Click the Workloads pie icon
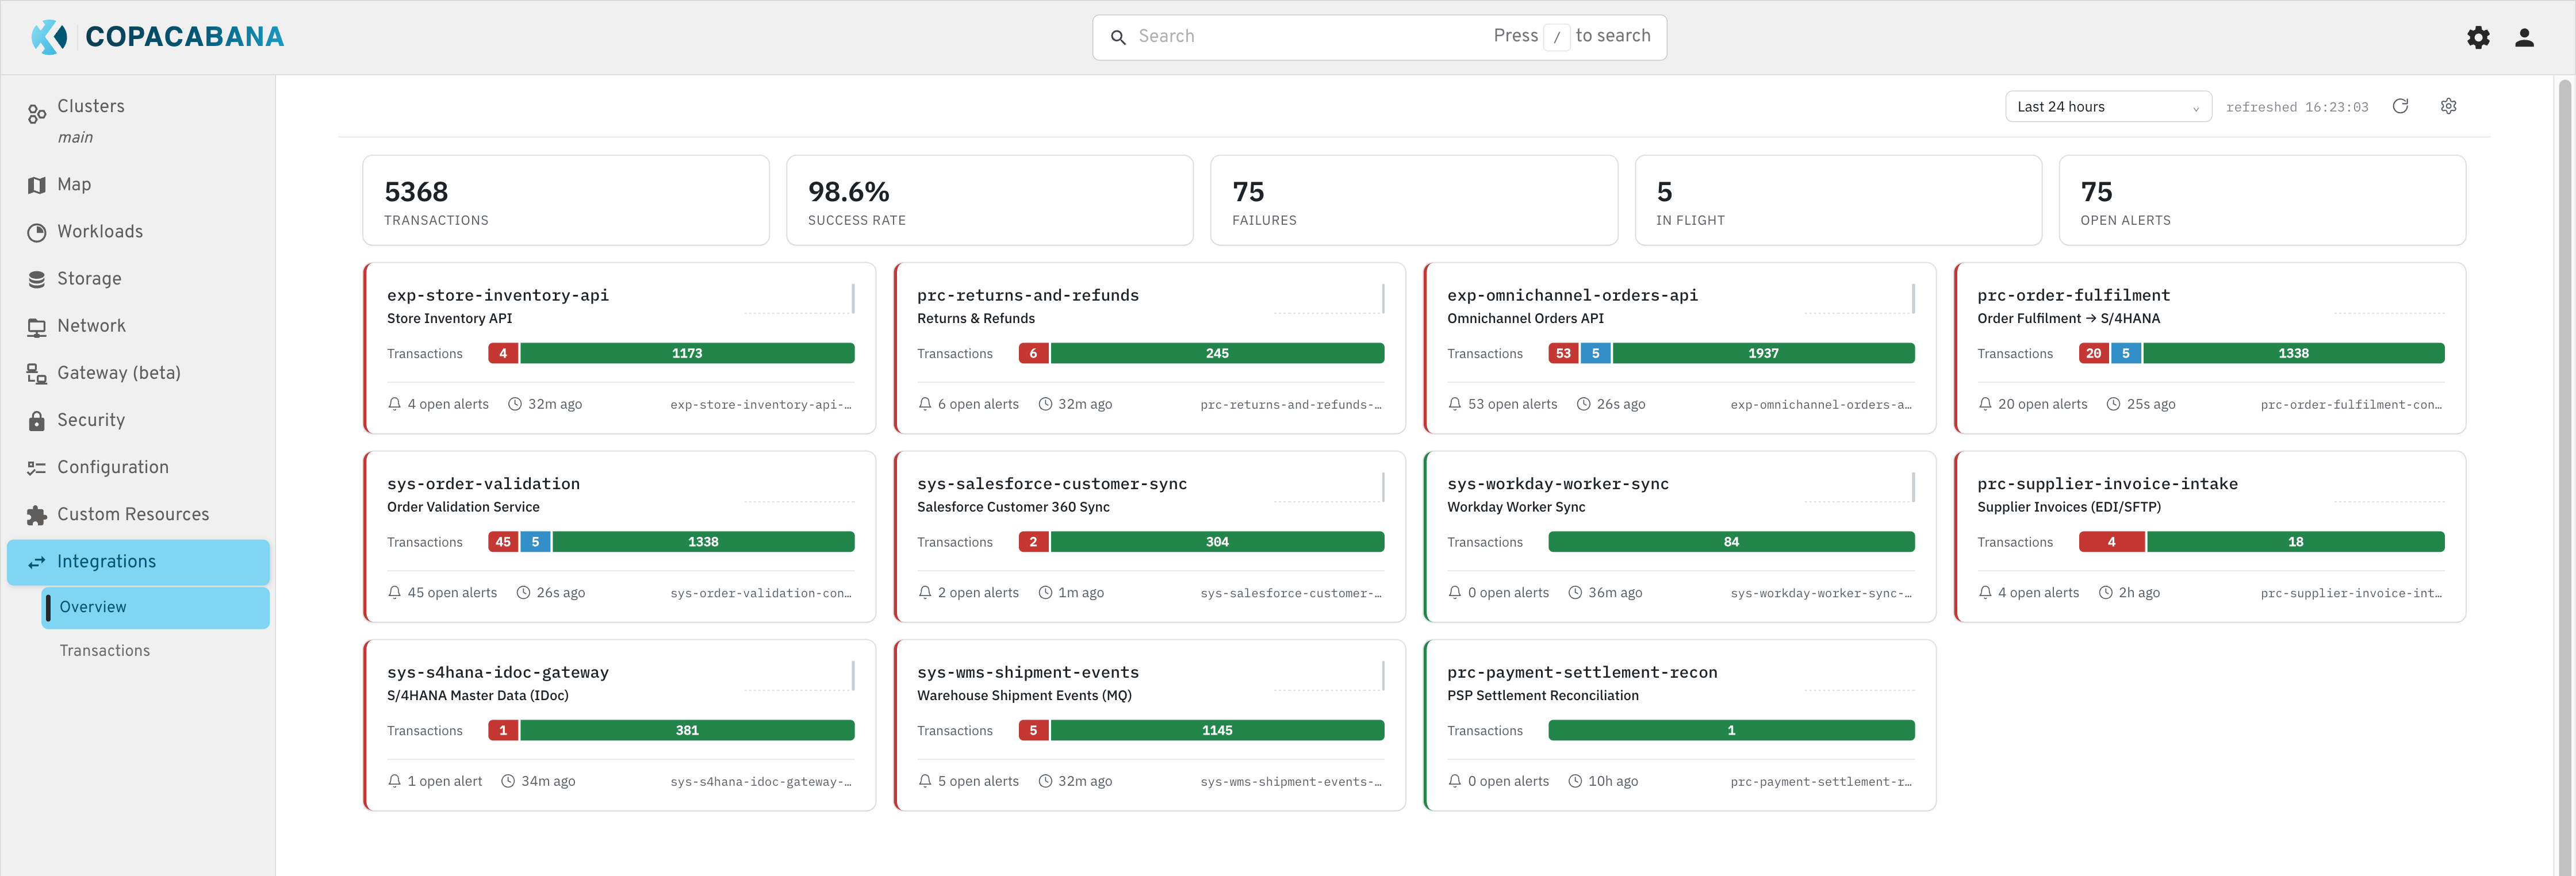This screenshot has height=876, width=2576. (x=37, y=232)
